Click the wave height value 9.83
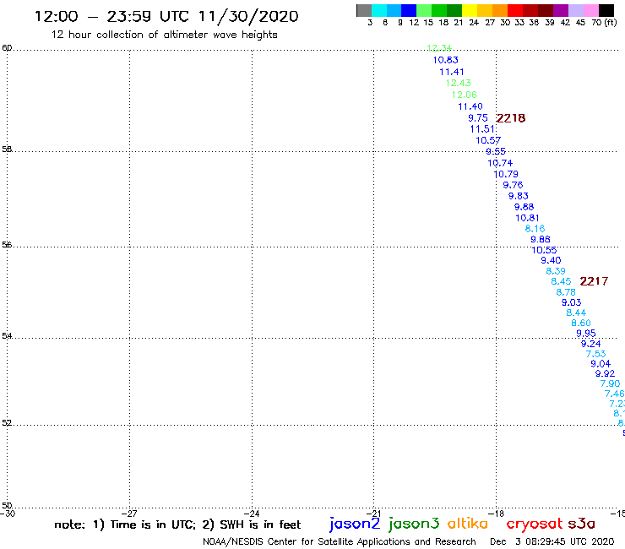 point(519,196)
